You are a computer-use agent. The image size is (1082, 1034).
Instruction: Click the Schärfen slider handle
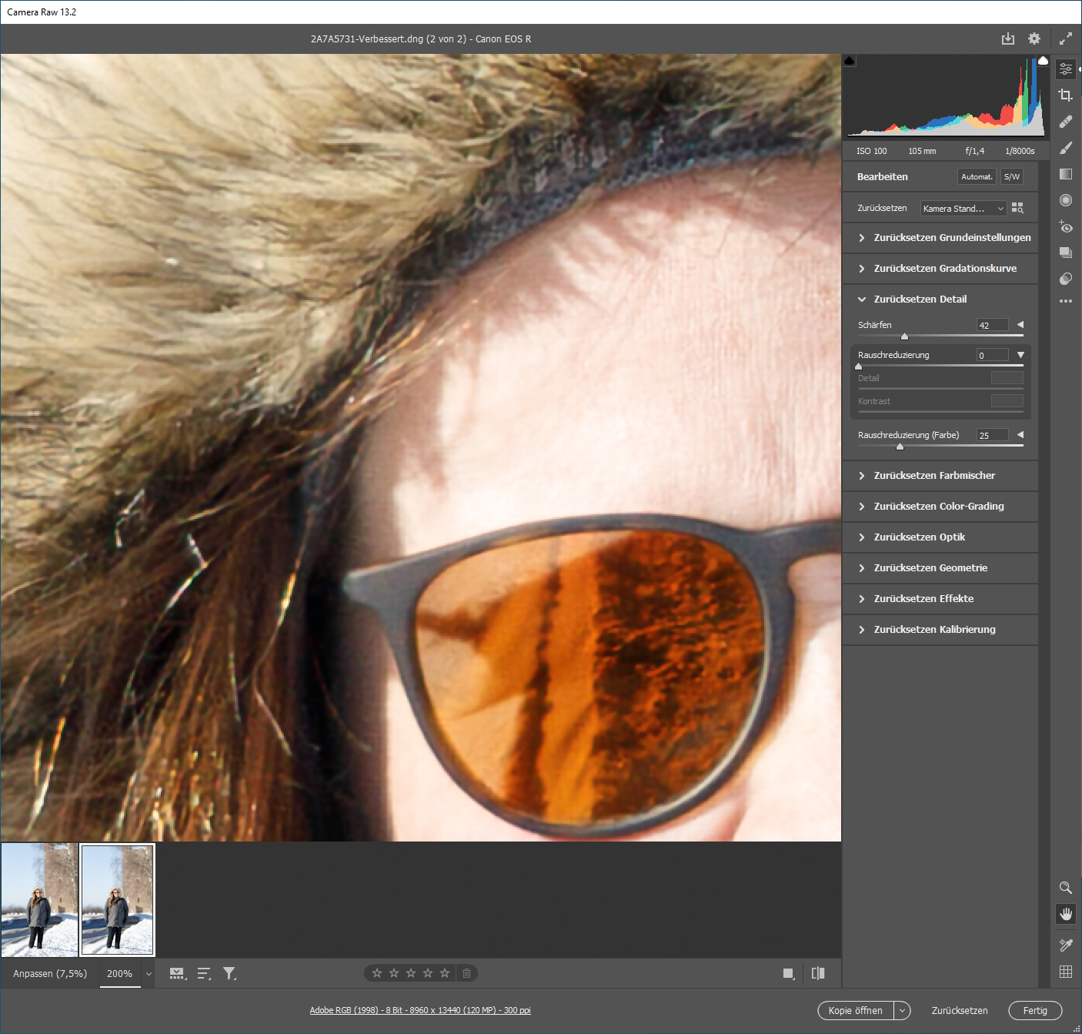pos(904,336)
